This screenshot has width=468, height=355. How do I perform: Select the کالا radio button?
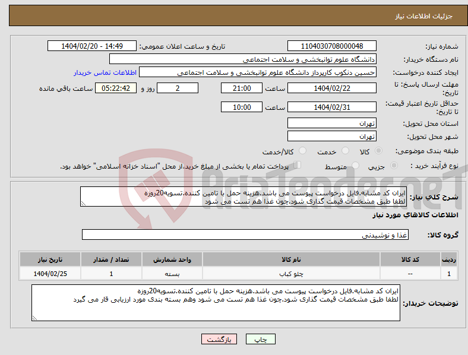(378, 151)
